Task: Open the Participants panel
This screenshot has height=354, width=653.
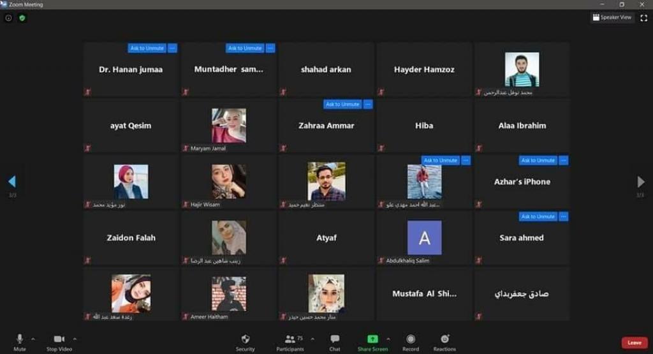Action: (x=290, y=339)
